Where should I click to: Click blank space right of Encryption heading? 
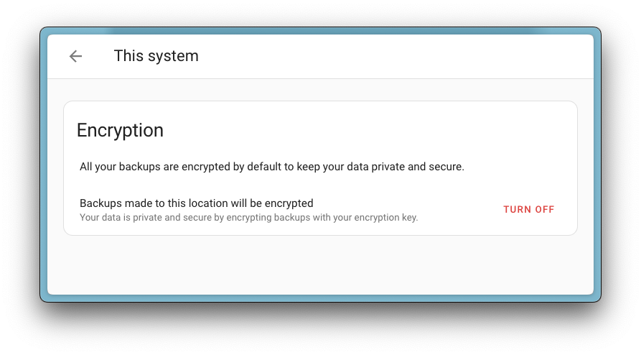tap(359, 130)
